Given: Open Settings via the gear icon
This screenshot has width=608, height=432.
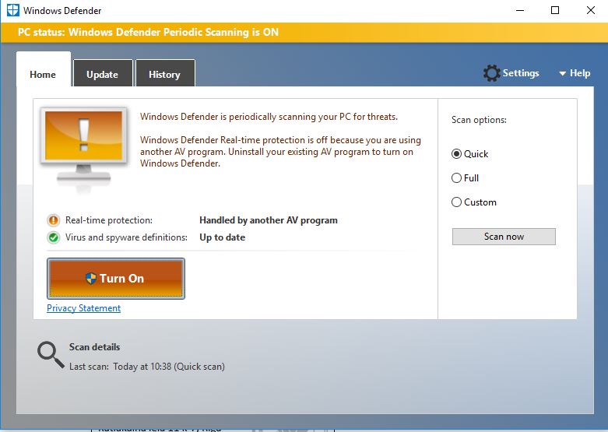Looking at the screenshot, I should pyautogui.click(x=492, y=73).
